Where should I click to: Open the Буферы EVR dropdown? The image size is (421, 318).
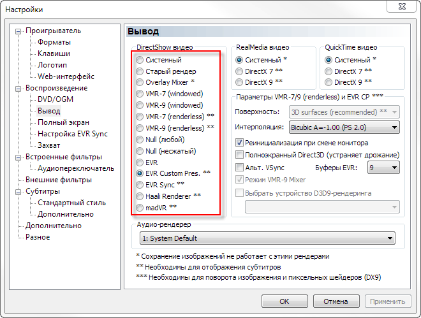point(383,168)
